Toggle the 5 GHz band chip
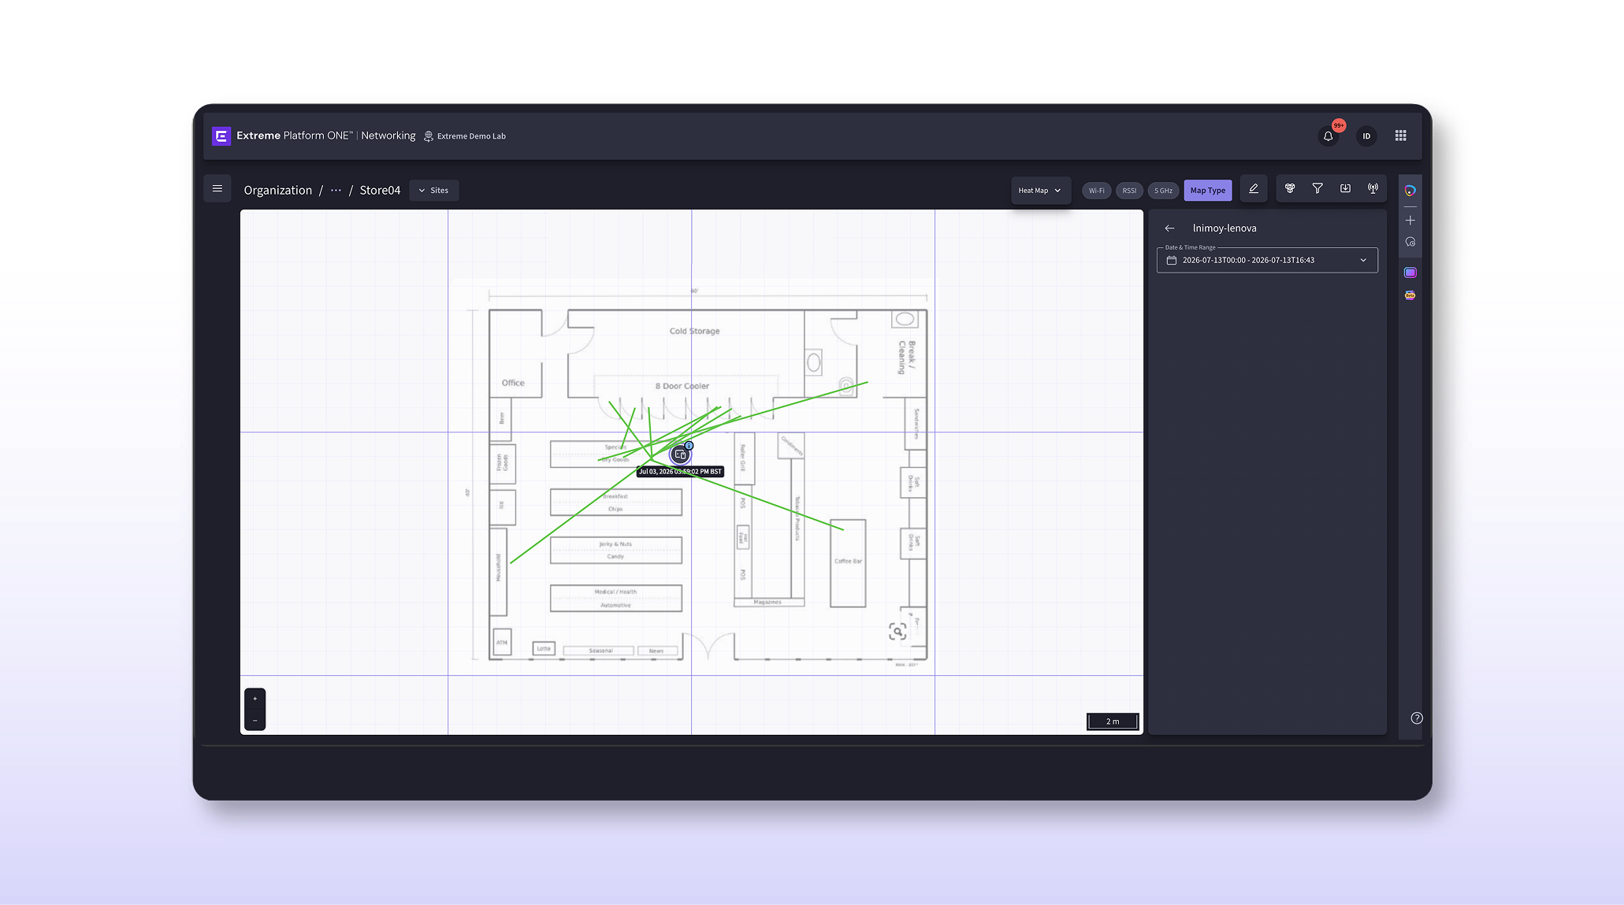Viewport: 1624px width, 905px height. pos(1163,191)
